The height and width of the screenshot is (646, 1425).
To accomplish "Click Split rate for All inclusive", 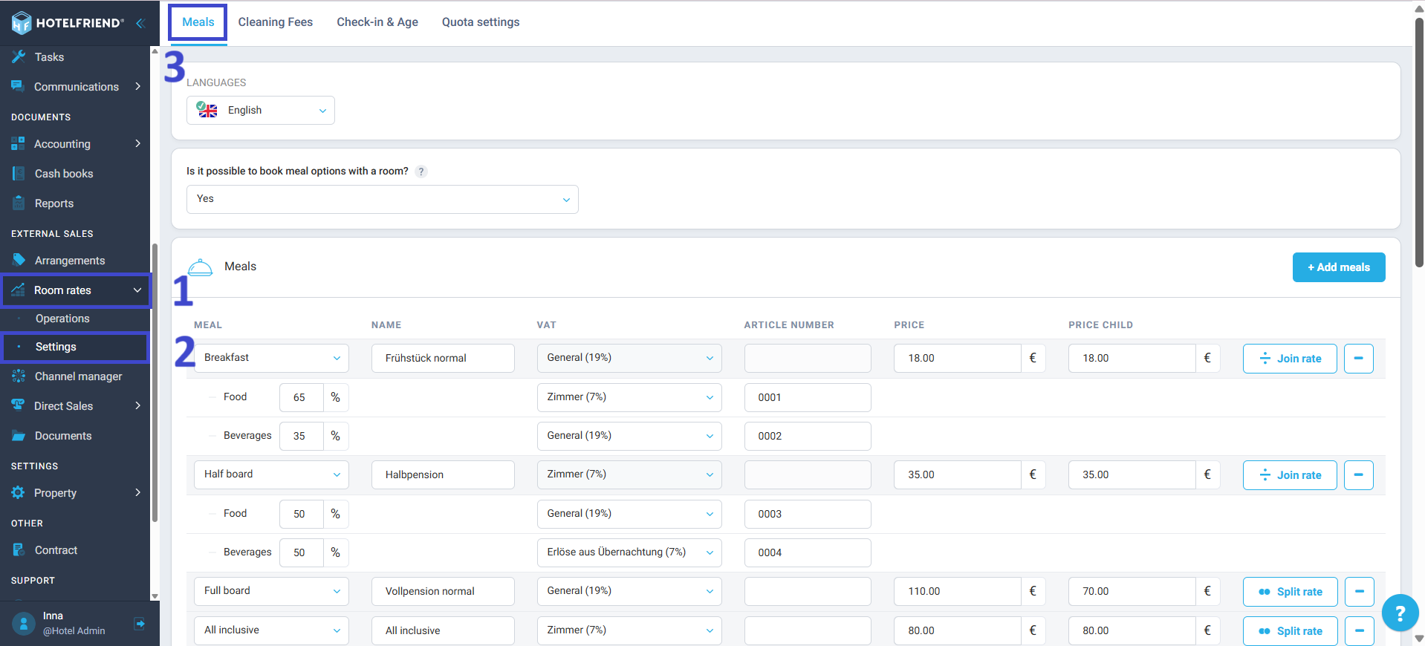I will (1289, 631).
